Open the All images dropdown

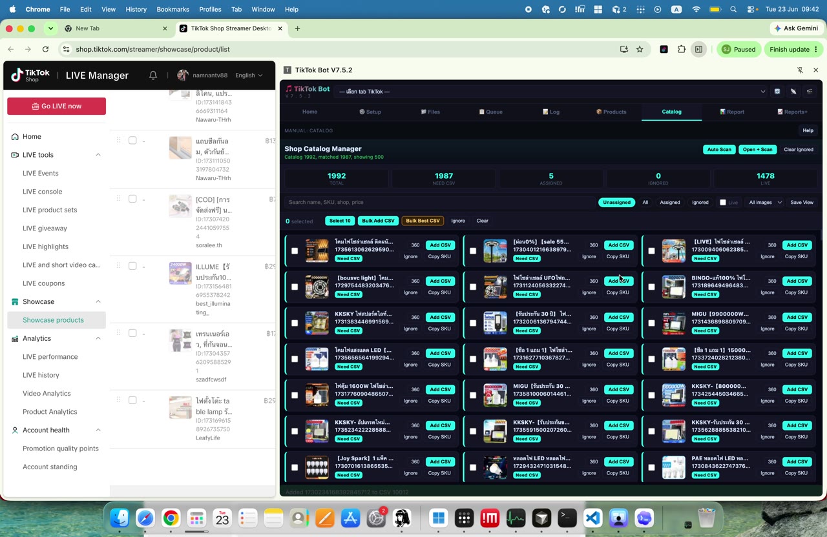765,203
